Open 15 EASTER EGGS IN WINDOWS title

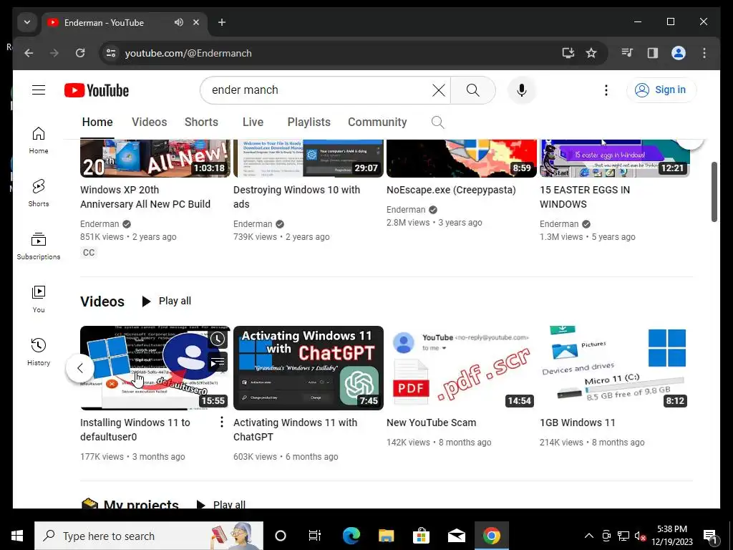coord(585,197)
